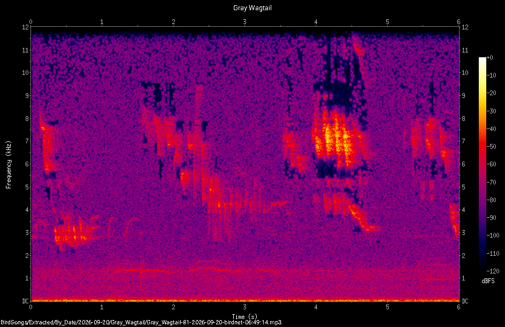
Task: Click "0" on the top time axis
Action: pyautogui.click(x=30, y=22)
